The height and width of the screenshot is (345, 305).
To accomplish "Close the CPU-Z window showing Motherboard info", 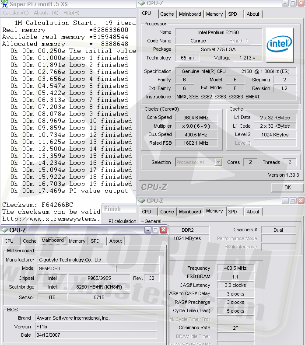I will (x=163, y=230).
